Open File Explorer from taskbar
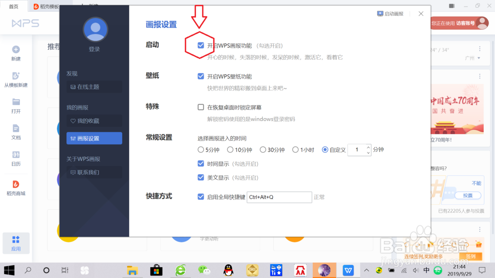The height and width of the screenshot is (278, 495). pos(132,270)
